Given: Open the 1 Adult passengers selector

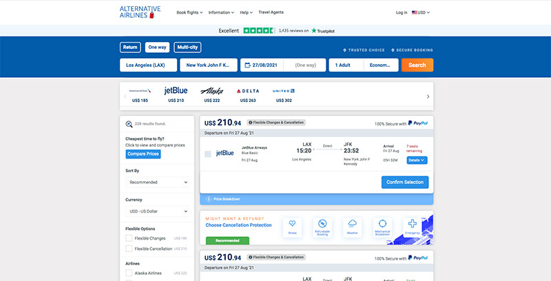Looking at the screenshot, I should click(x=346, y=65).
